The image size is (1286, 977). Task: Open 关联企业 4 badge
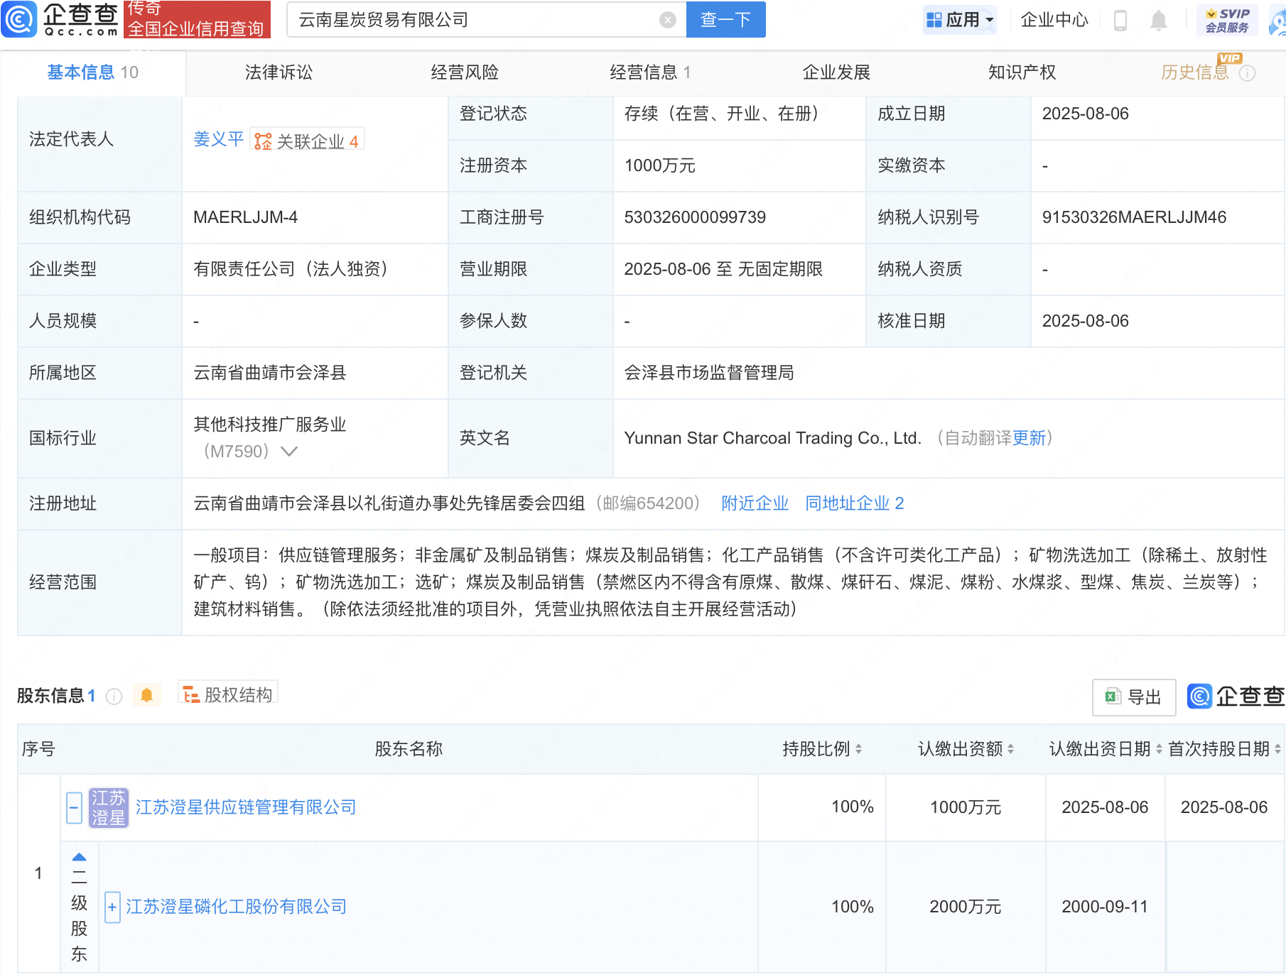coord(307,141)
